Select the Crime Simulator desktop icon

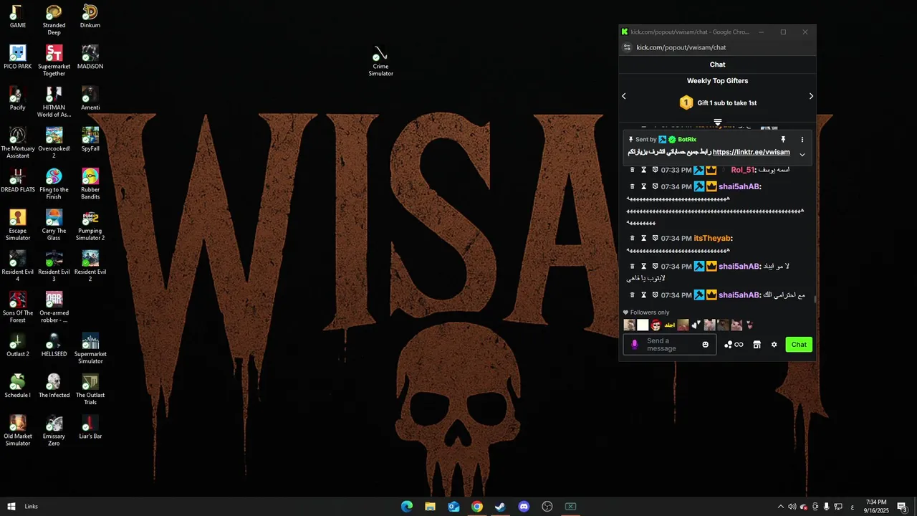tap(380, 62)
